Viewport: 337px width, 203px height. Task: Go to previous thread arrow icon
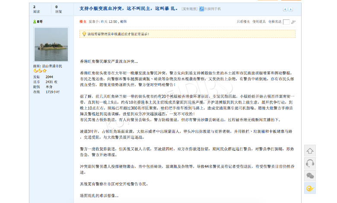coord(285,9)
